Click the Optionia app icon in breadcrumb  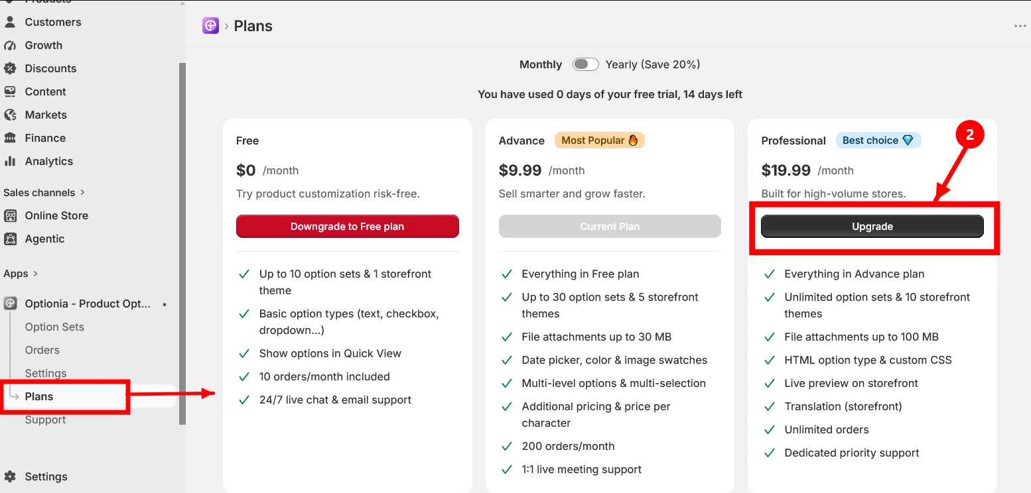click(210, 26)
